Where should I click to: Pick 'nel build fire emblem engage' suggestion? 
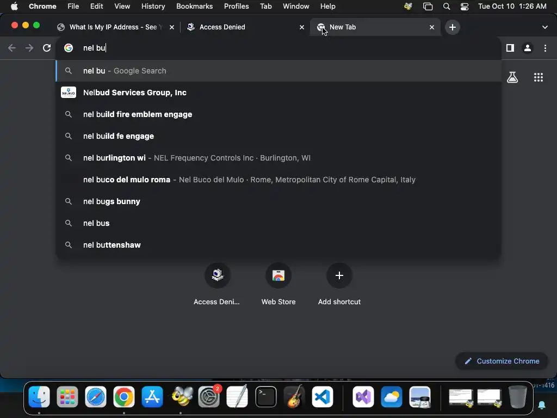(278, 114)
